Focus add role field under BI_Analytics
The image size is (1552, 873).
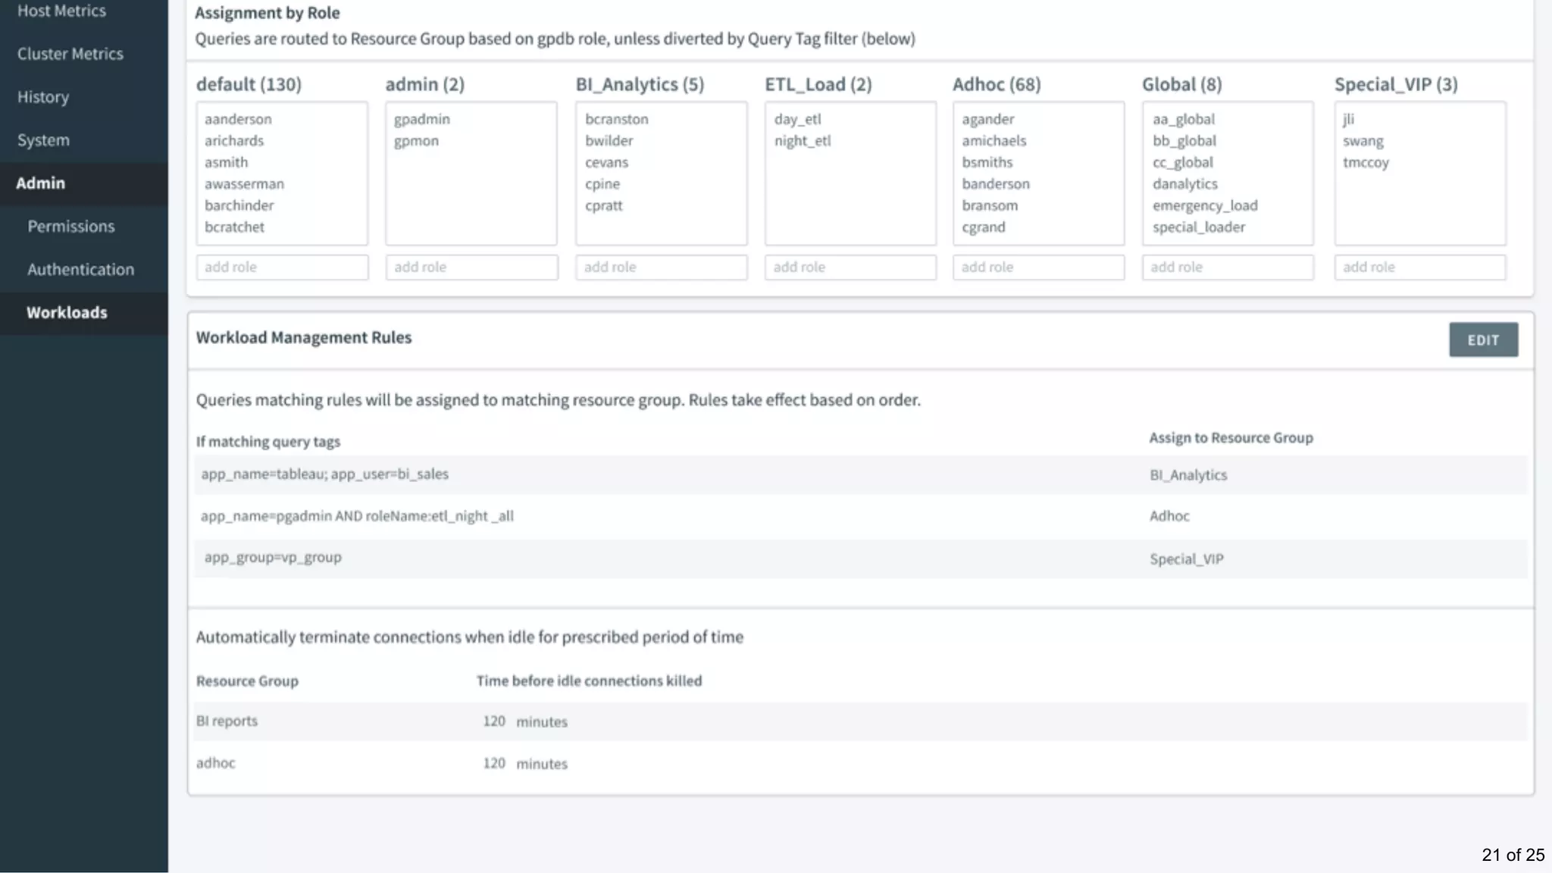click(661, 268)
